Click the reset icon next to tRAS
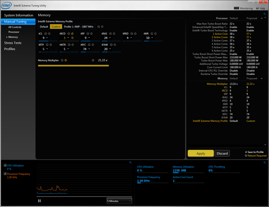Screen dimensions: 269x207 point(114,34)
